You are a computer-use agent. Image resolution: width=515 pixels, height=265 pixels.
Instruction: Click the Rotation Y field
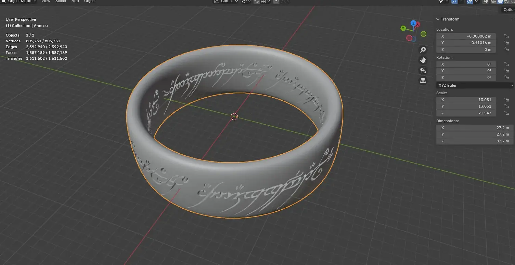point(466,71)
